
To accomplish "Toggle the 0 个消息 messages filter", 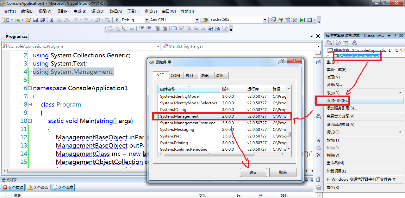I will click(x=63, y=187).
